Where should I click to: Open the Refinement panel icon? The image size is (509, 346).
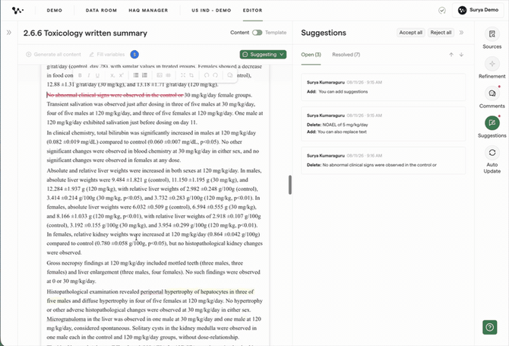(492, 64)
